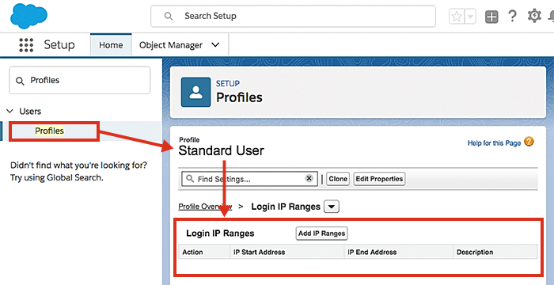The height and width of the screenshot is (285, 554).
Task: Open the Object Manager tab
Action: (x=171, y=45)
